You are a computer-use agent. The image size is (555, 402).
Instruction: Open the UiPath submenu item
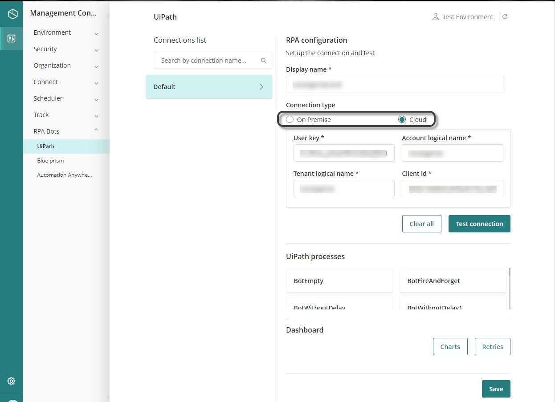click(66, 146)
